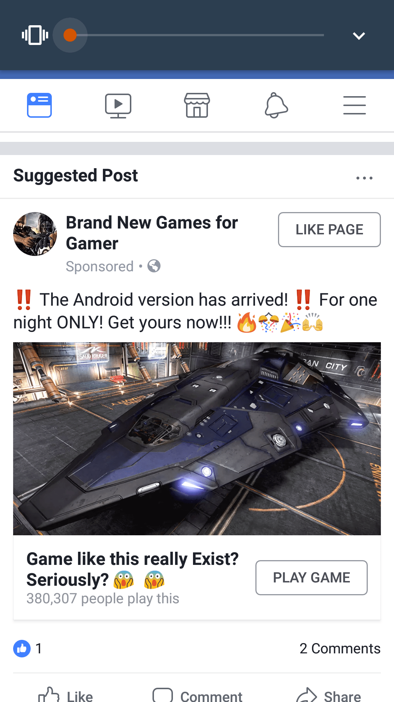This screenshot has height=702, width=394.
Task: Tap the Comment speech bubble icon
Action: (163, 695)
